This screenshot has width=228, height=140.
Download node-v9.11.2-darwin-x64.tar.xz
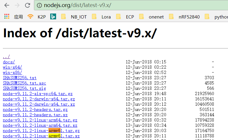(39, 104)
